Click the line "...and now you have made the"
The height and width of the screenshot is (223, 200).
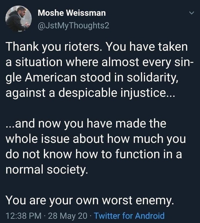click(x=86, y=124)
